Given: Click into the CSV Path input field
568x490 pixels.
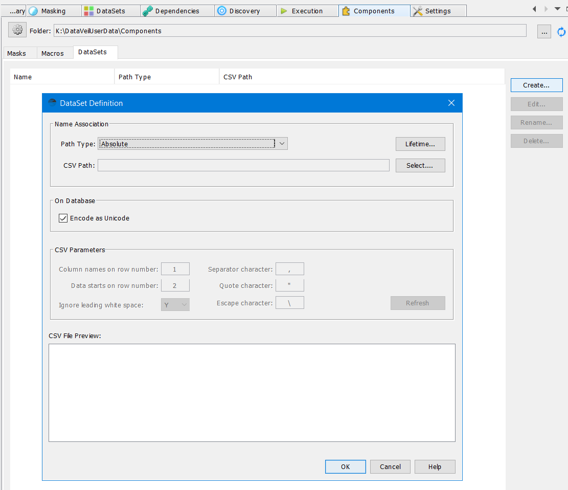Looking at the screenshot, I should pos(243,165).
